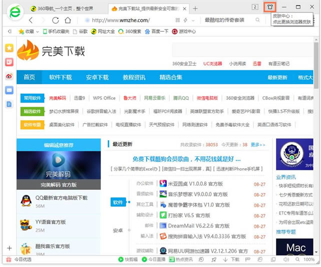This screenshot has height=267, width=321.
Task: Open 搜狗拼音输入法 V9.4.0.3336 entry
Action: tap(207, 236)
